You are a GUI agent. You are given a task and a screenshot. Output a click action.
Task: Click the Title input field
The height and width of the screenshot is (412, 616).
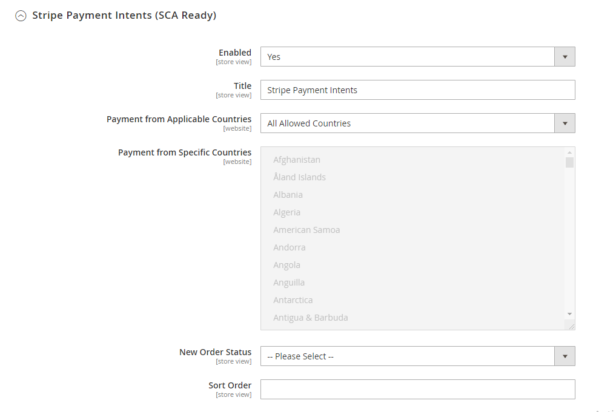coord(417,90)
